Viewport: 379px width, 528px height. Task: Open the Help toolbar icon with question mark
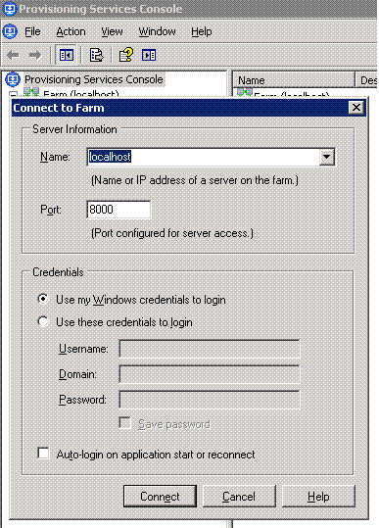[x=126, y=55]
